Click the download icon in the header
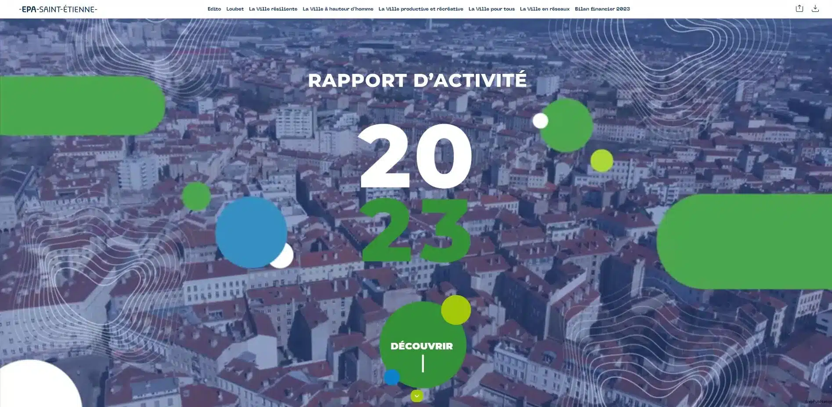This screenshot has width=832, height=407. pyautogui.click(x=815, y=8)
